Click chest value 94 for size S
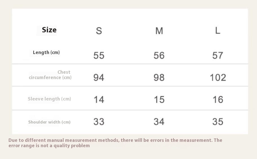This screenshot has height=159, width=257. pyautogui.click(x=99, y=78)
